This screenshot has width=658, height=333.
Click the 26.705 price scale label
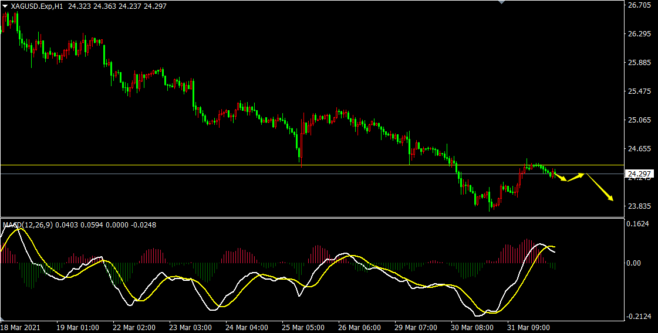(x=639, y=5)
